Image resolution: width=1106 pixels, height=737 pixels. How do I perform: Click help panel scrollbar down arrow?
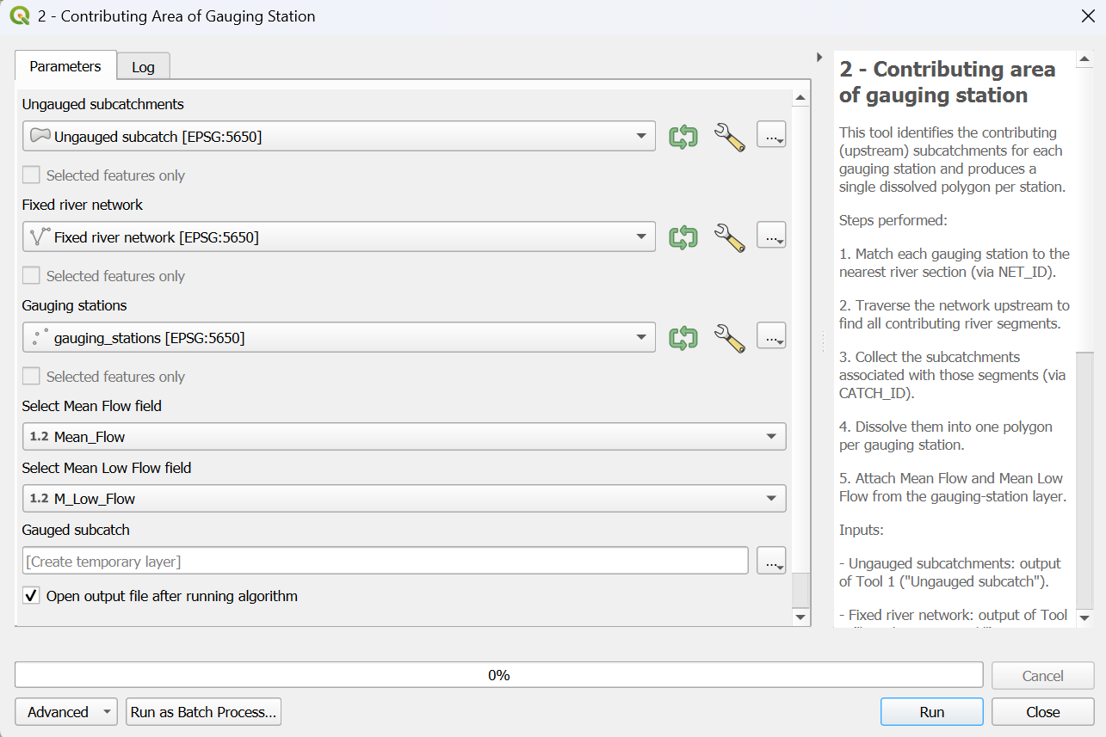(x=1084, y=617)
